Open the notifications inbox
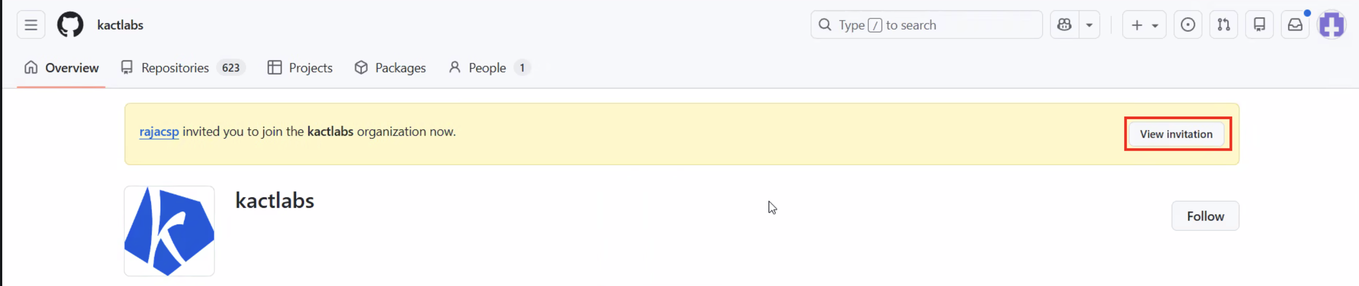1359x286 pixels. click(x=1295, y=25)
